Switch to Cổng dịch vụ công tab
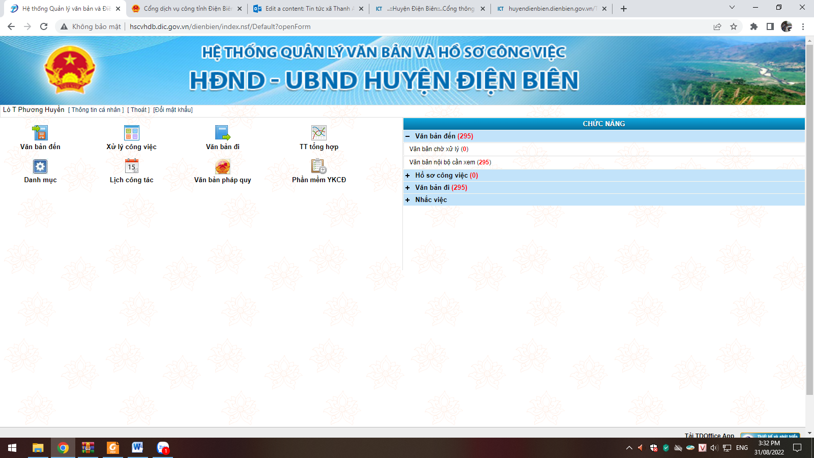 [187, 9]
